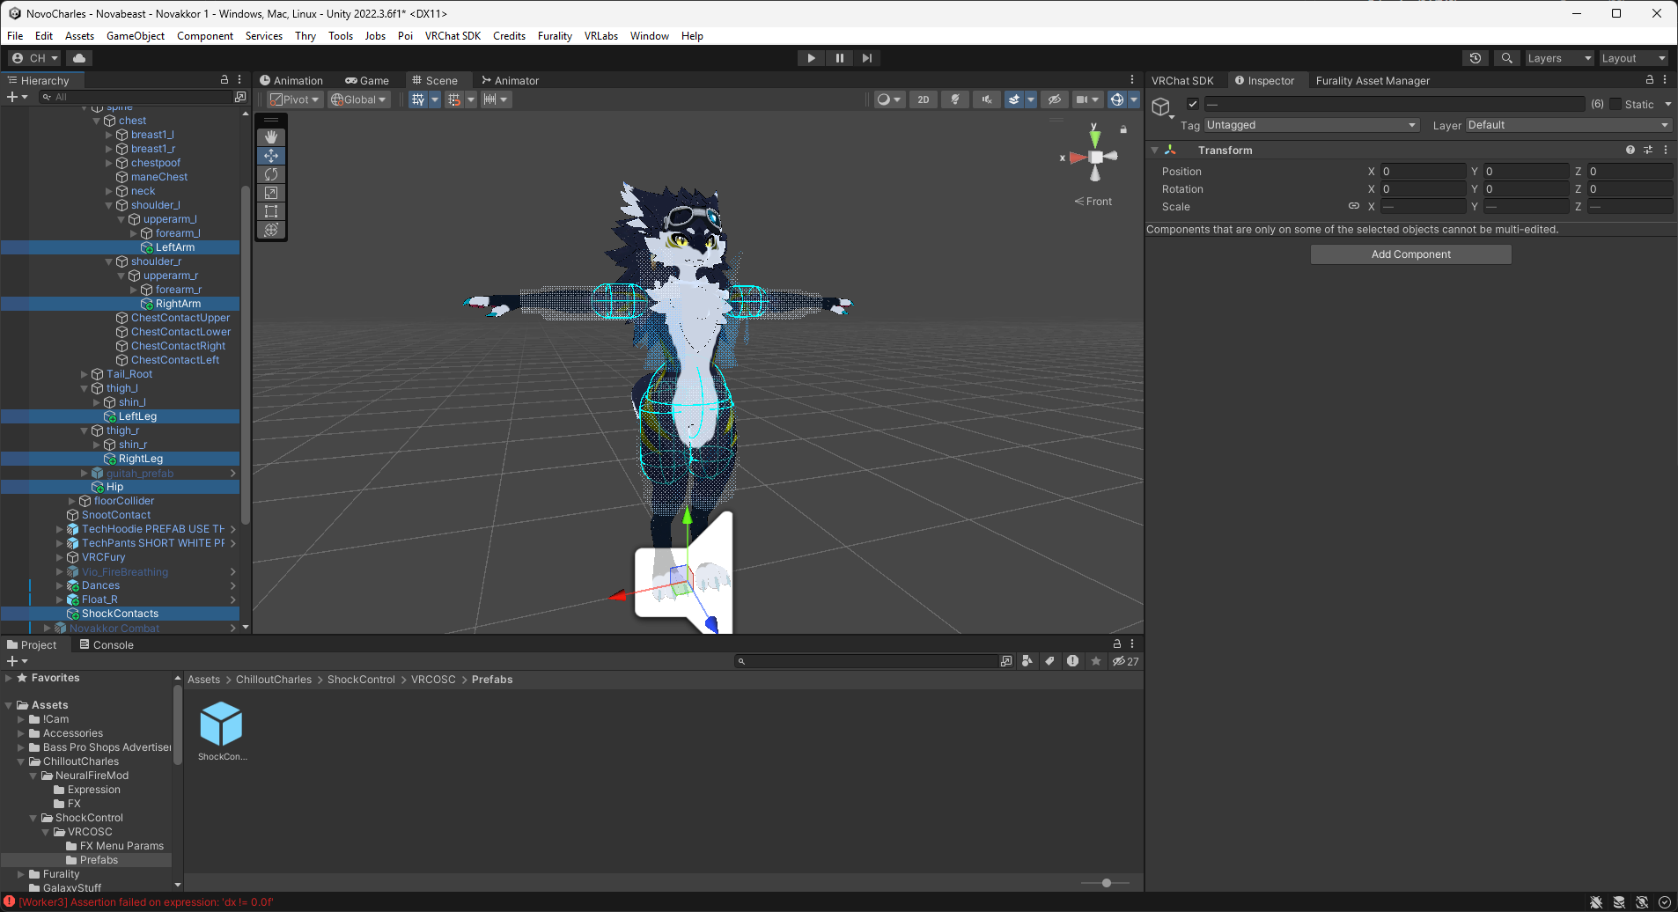Toggle Scene audio mute
This screenshot has width=1678, height=912.
click(x=987, y=99)
